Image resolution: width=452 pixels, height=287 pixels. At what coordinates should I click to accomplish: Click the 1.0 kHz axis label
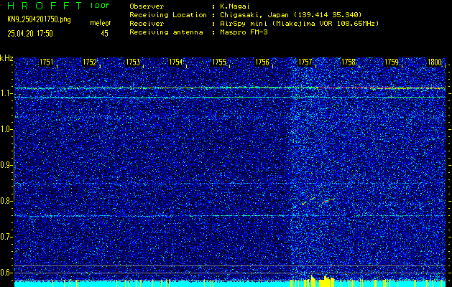pos(6,130)
